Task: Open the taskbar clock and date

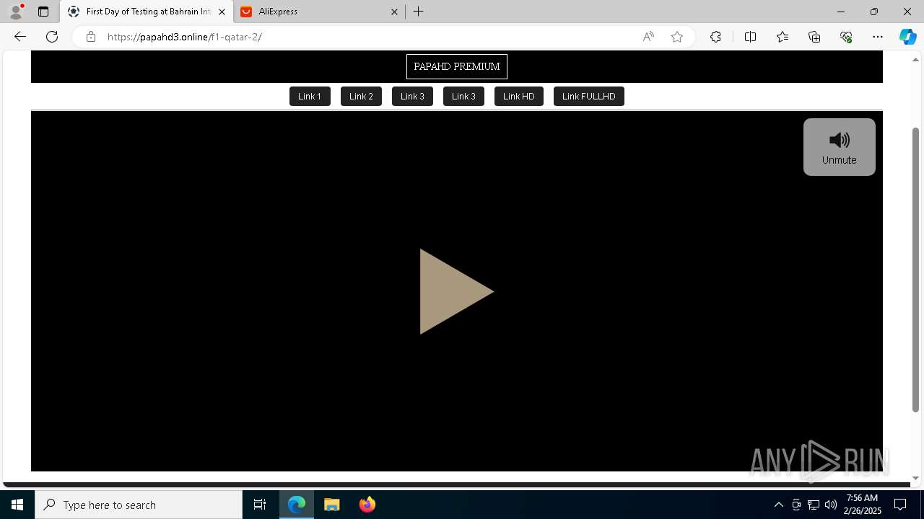Action: pyautogui.click(x=863, y=505)
